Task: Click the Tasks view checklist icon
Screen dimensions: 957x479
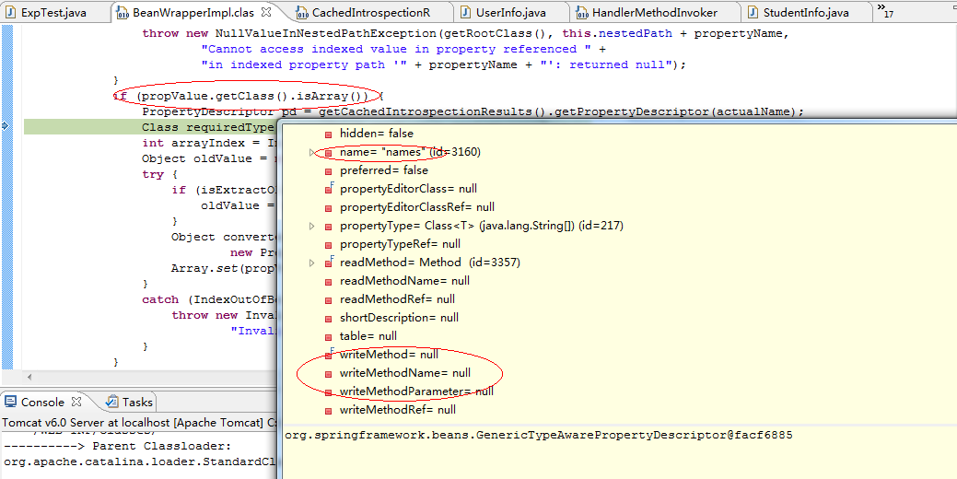Action: point(112,402)
